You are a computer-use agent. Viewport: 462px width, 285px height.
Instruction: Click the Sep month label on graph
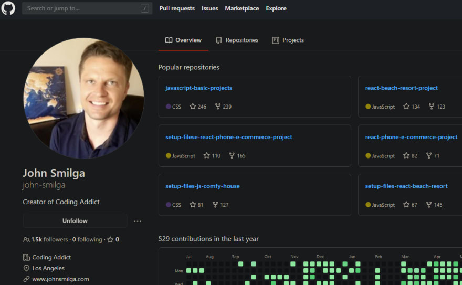pyautogui.click(x=235, y=257)
